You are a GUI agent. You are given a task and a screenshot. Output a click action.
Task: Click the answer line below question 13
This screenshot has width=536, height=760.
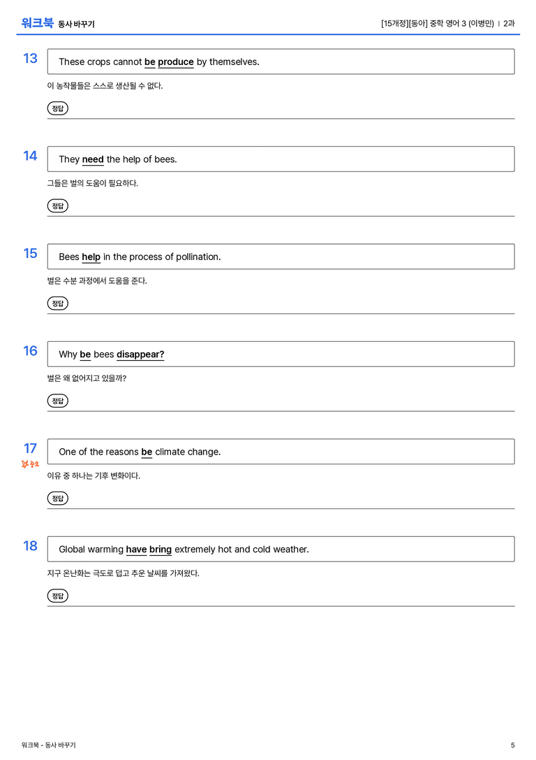(x=281, y=118)
